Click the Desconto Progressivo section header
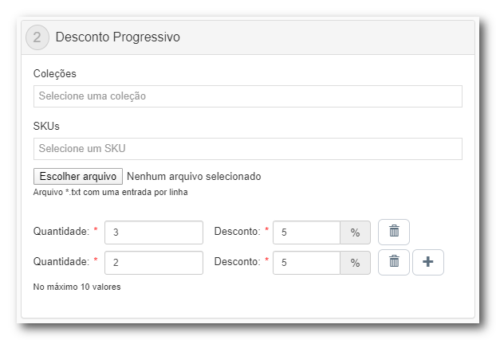Image resolution: width=496 pixels, height=340 pixels. 118,37
